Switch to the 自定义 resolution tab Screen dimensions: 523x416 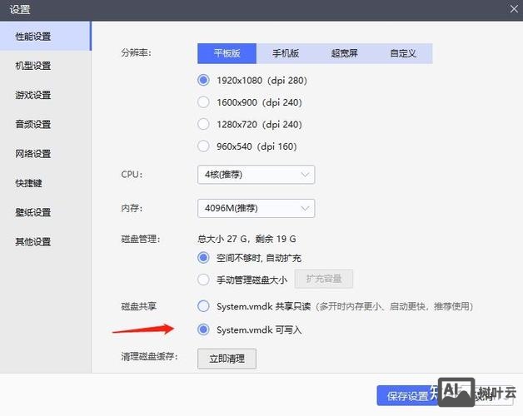pyautogui.click(x=403, y=53)
